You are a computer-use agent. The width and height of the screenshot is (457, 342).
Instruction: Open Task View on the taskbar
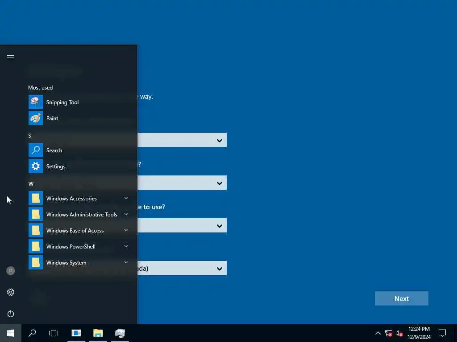pos(54,333)
